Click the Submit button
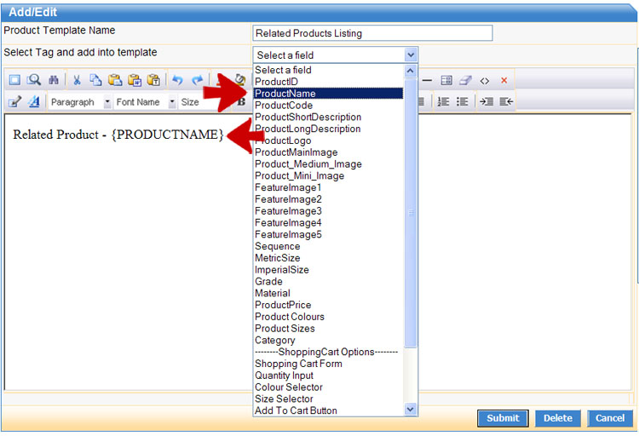 (503, 418)
